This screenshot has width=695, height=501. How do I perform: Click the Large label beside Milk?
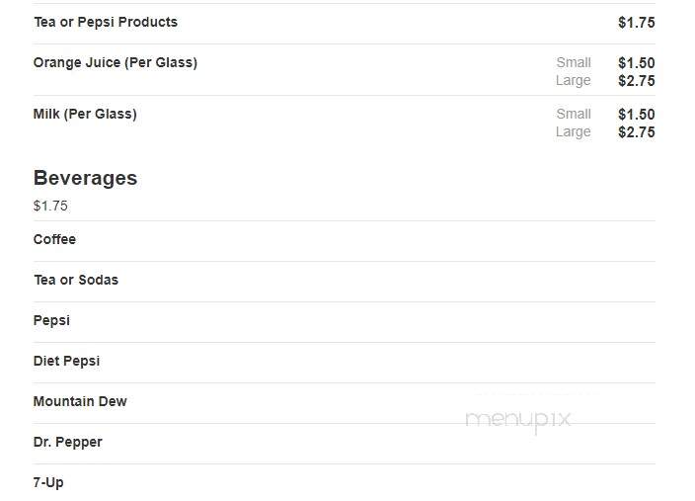(574, 132)
